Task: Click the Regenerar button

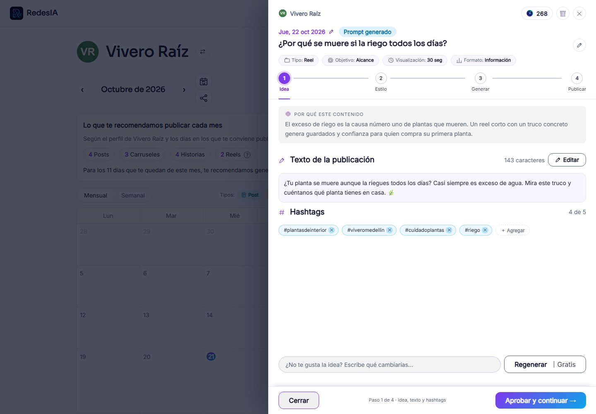Action: (x=545, y=364)
